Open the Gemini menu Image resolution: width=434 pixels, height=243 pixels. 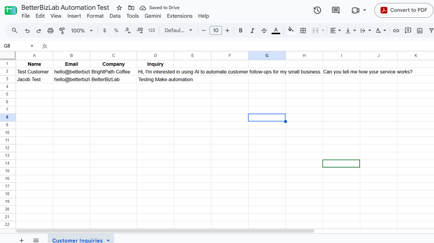[x=153, y=16]
